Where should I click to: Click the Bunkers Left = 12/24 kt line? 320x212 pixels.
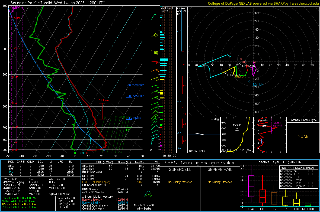[x=105, y=203]
